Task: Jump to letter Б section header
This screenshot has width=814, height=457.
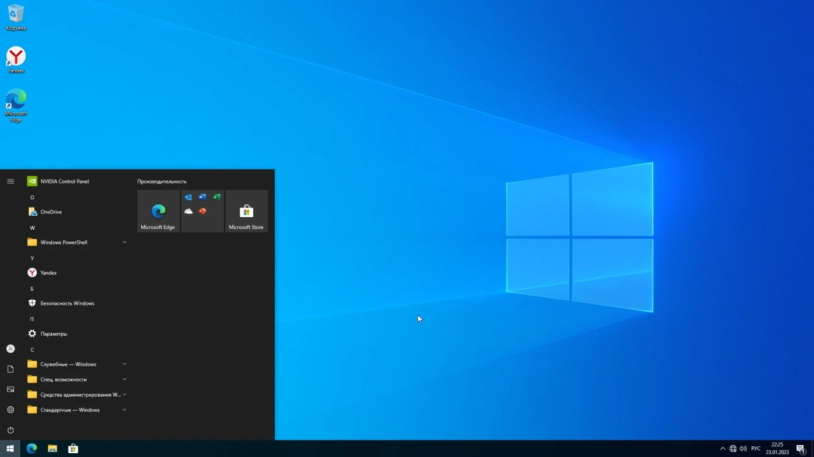Action: [x=32, y=289]
